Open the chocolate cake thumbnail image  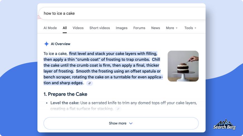[183, 66]
